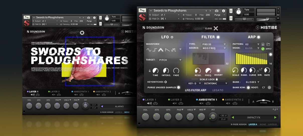
Task: Toggle the Bank KSW button
Action: coord(248,88)
